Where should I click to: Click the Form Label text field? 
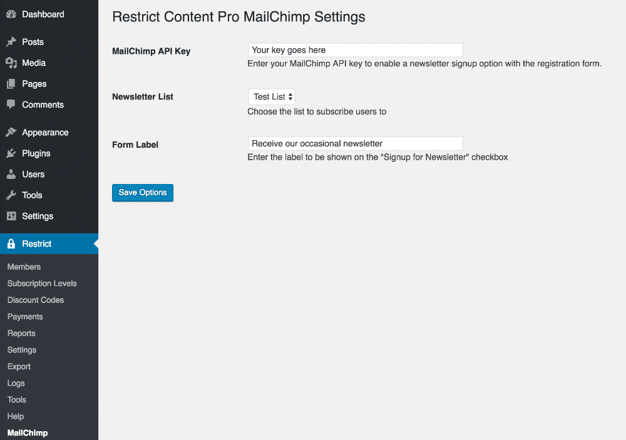pos(356,143)
